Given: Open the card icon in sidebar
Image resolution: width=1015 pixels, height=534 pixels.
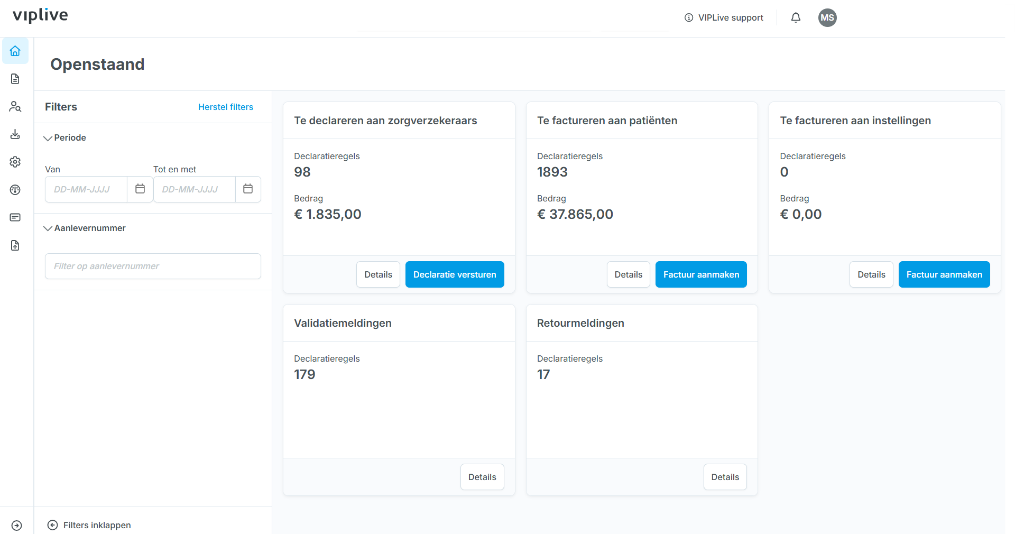Looking at the screenshot, I should pos(15,217).
